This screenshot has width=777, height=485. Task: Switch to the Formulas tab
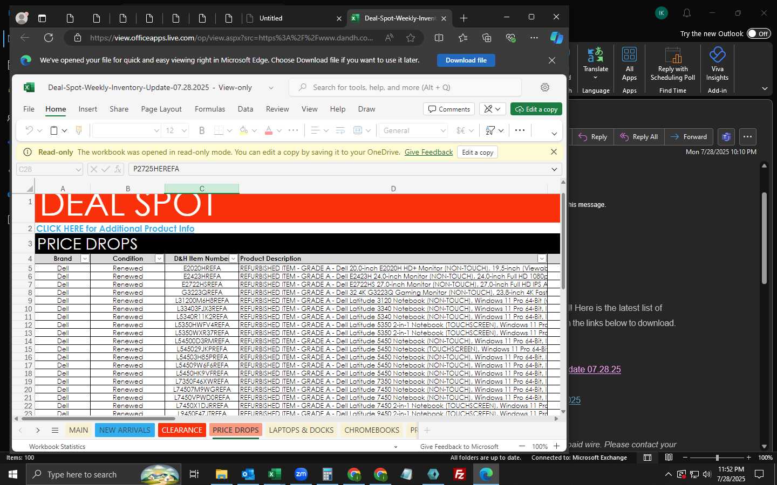coord(210,109)
